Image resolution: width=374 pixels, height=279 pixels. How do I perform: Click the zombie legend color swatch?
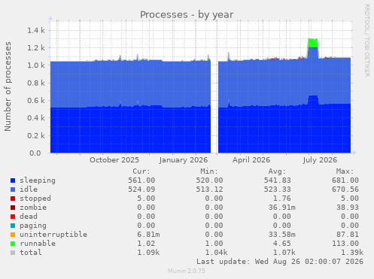tap(13, 208)
